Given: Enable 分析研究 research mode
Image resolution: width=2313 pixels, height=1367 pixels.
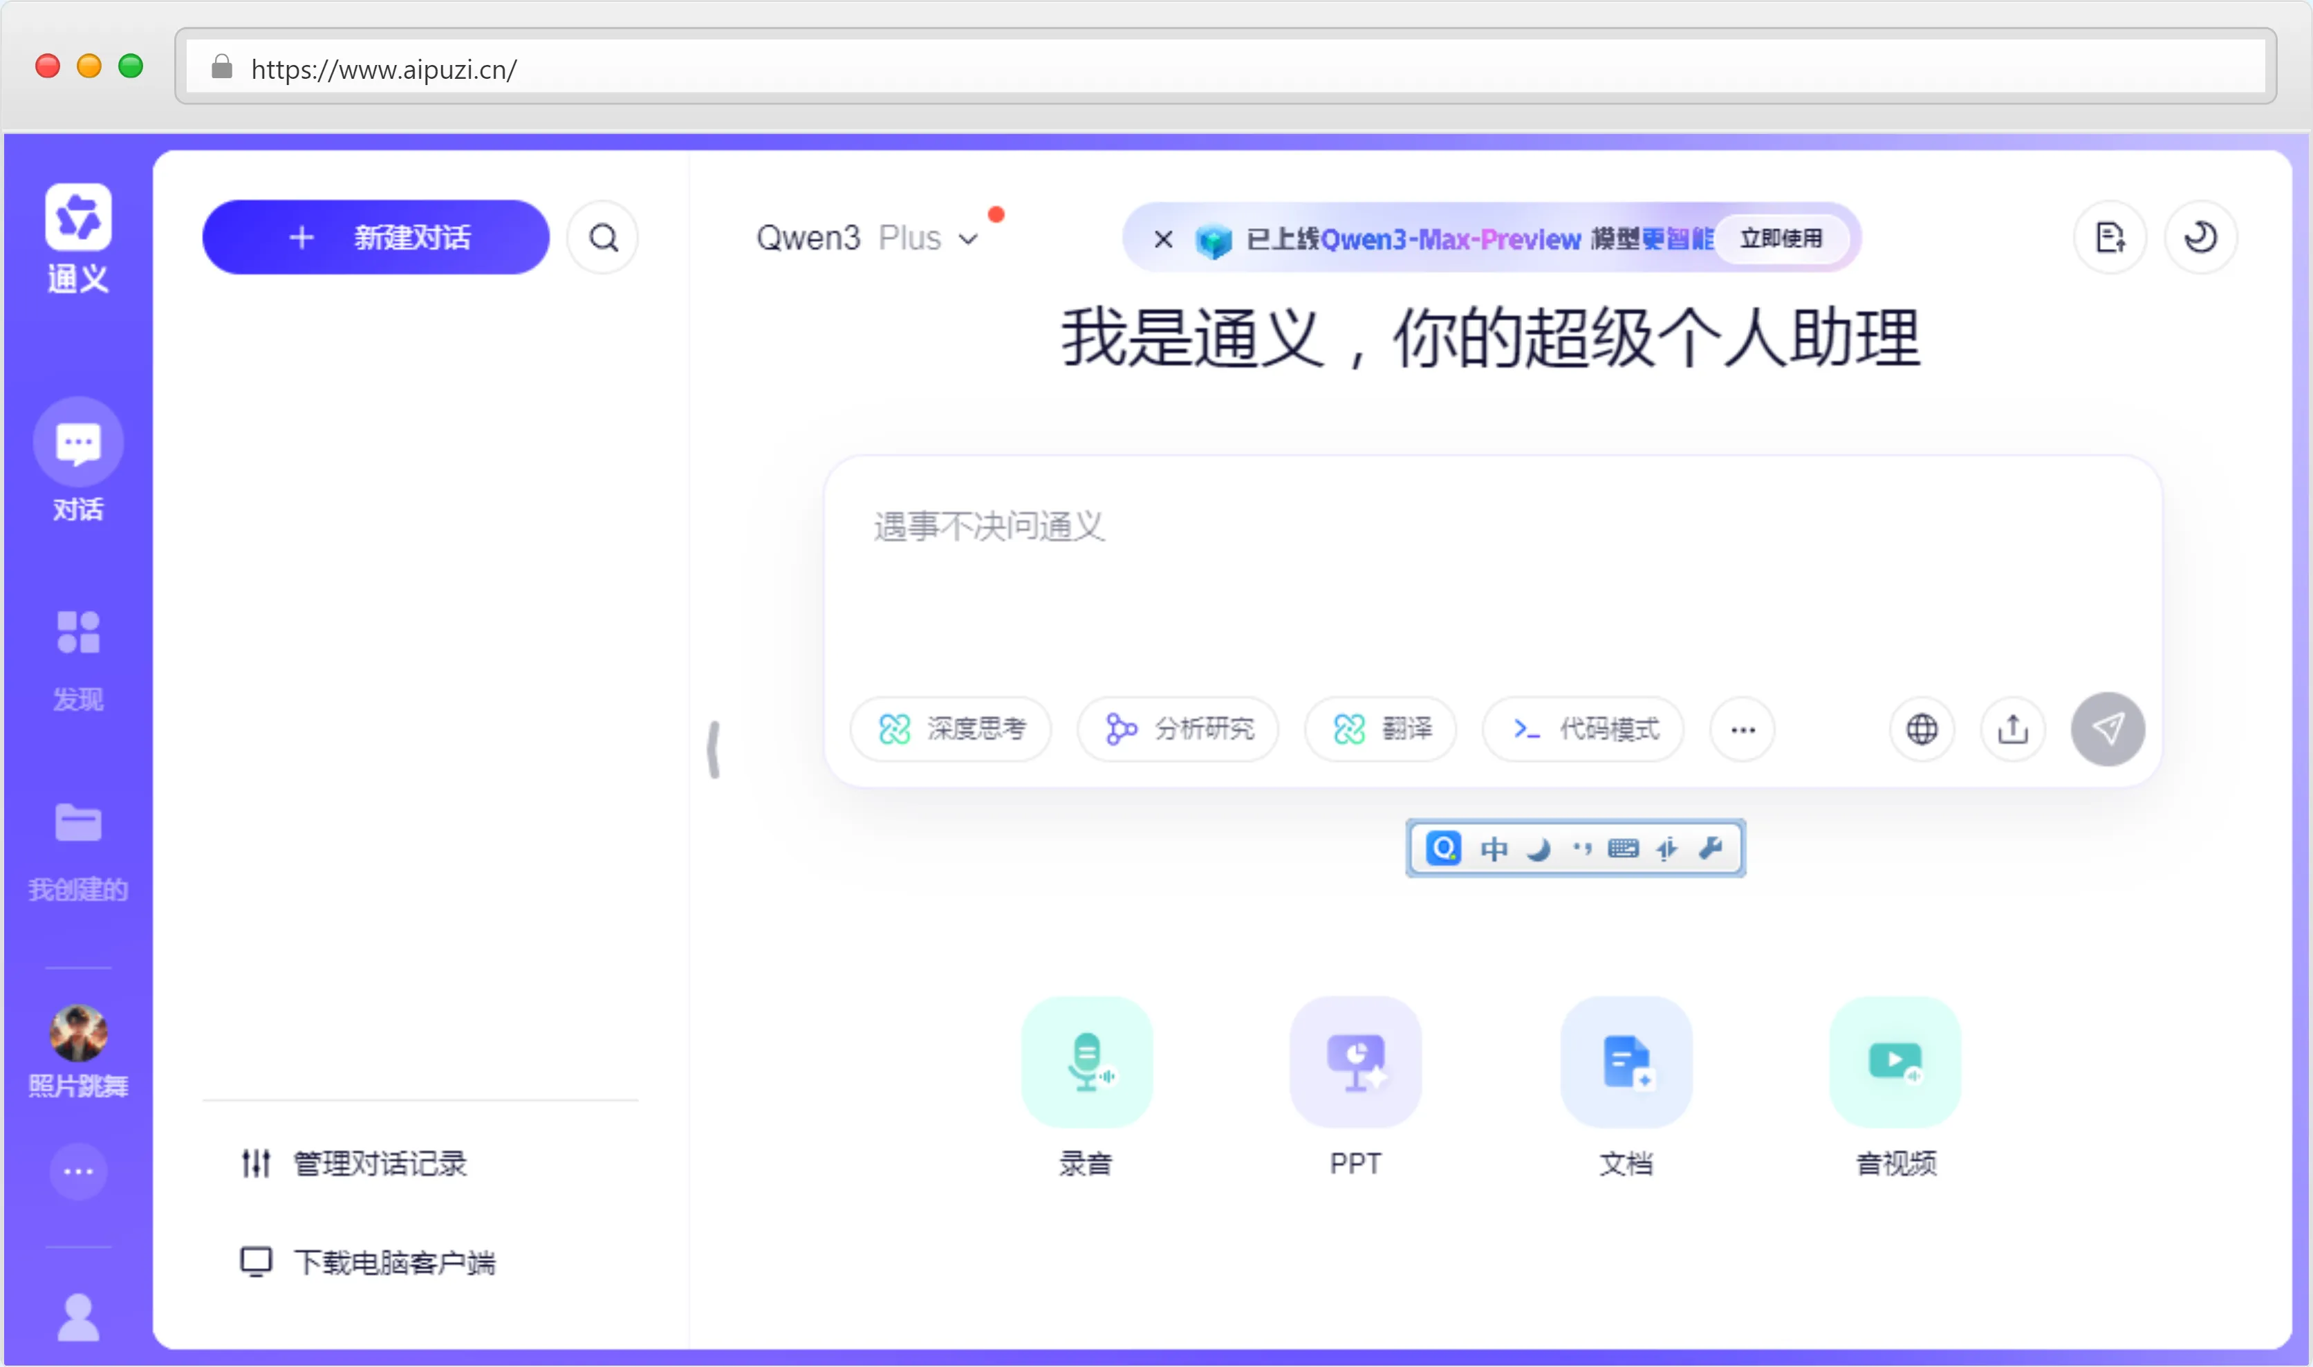Looking at the screenshot, I should click(x=1178, y=729).
